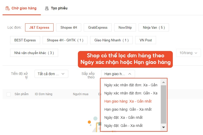Filter orders by Shopee 4H
Viewport: 203px width, 135px height.
[x=69, y=27]
